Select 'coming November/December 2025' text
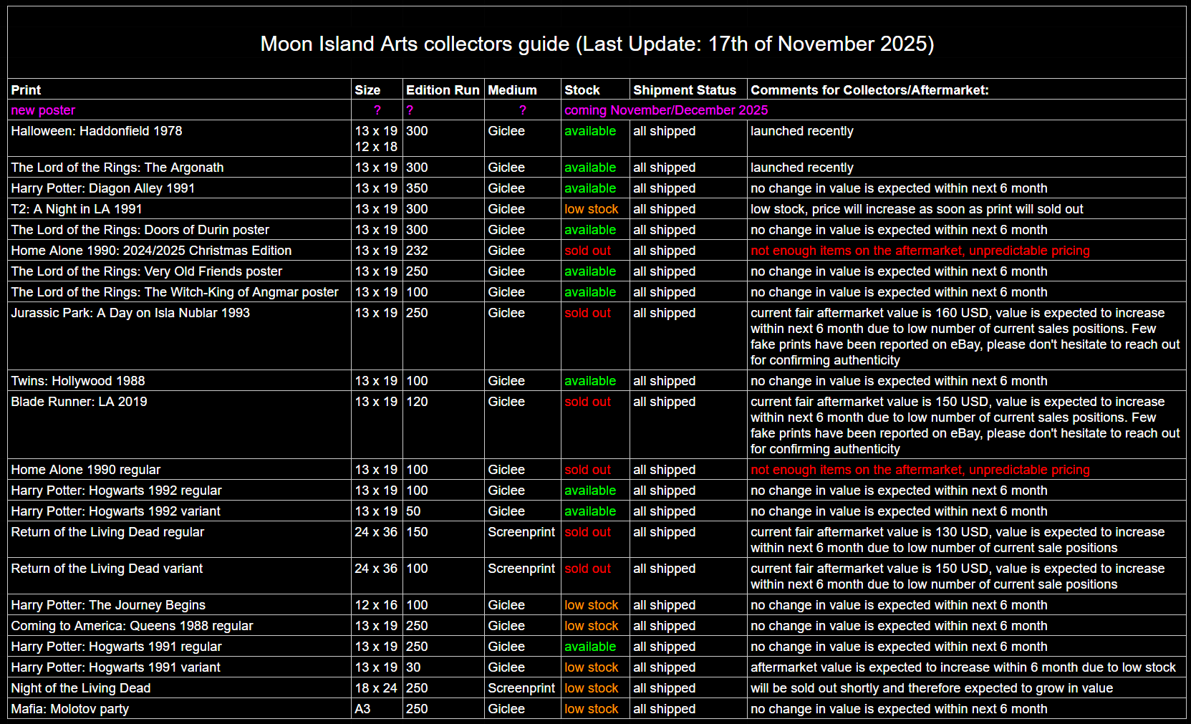 [x=665, y=110]
